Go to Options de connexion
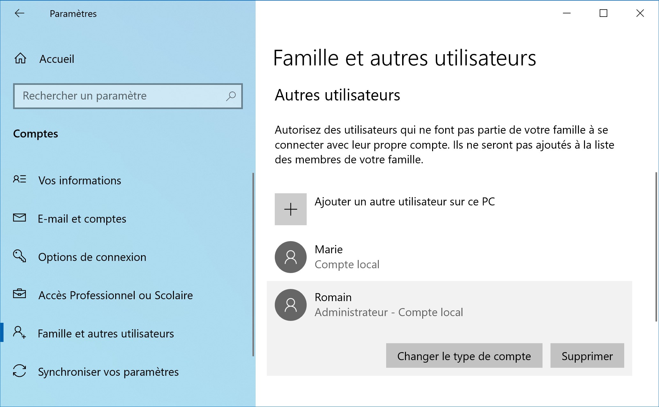Image resolution: width=659 pixels, height=407 pixels. click(92, 257)
